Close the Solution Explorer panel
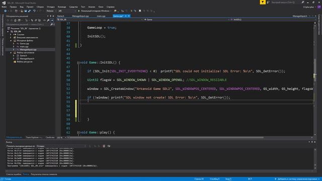Screen dimensions: 322x181 pos(53,16)
